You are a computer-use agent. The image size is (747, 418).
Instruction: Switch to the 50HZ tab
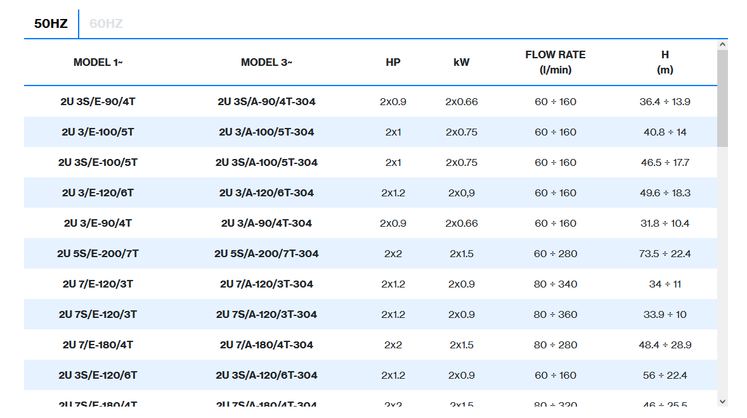click(x=51, y=24)
